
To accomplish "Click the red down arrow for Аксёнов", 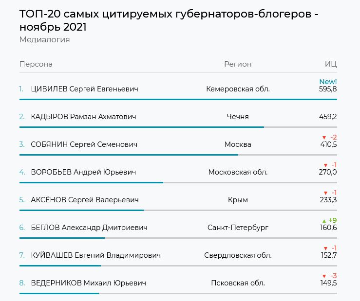I will (x=325, y=193).
